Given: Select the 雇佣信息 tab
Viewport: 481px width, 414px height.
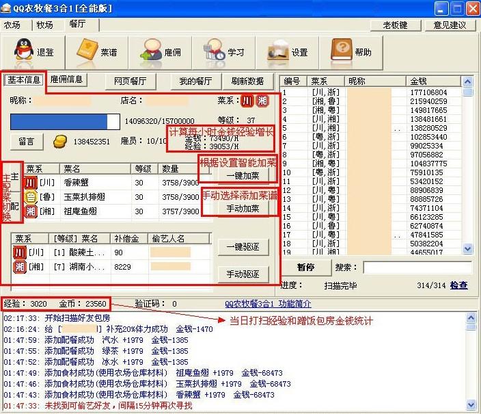Looking at the screenshot, I should (x=66, y=79).
